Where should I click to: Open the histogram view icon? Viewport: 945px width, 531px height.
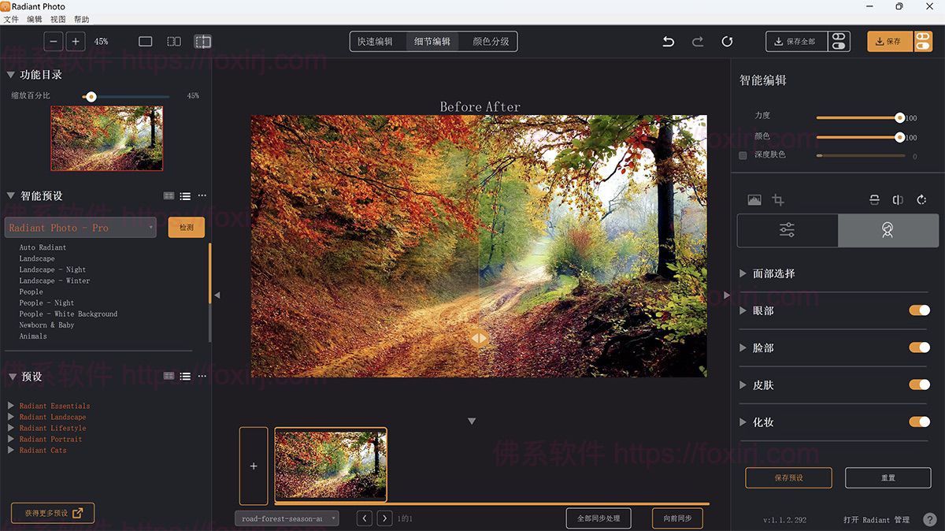754,199
